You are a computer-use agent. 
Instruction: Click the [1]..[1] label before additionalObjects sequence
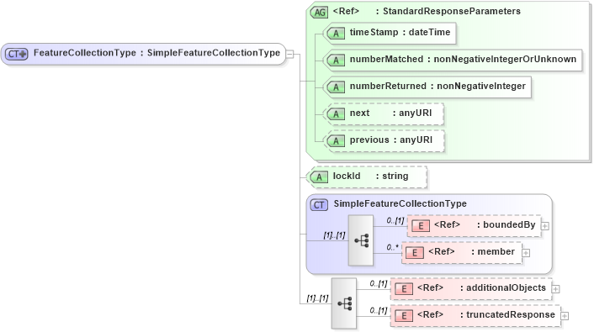point(317,298)
